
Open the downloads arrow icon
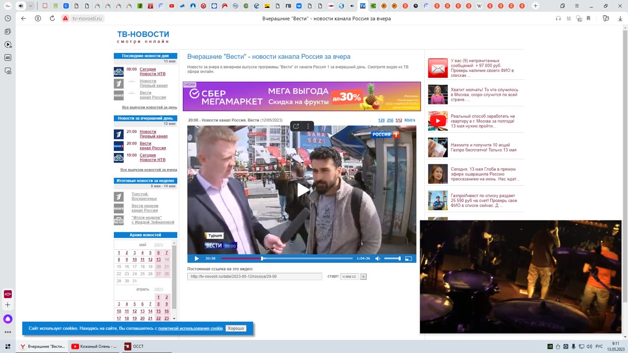pos(620,19)
